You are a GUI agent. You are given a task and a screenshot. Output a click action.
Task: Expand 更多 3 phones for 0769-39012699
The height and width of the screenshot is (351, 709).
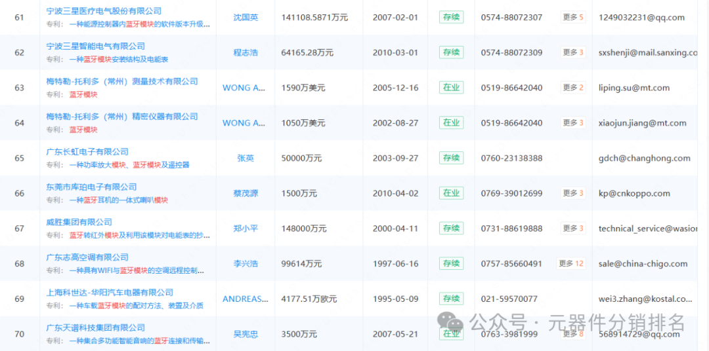coord(573,194)
